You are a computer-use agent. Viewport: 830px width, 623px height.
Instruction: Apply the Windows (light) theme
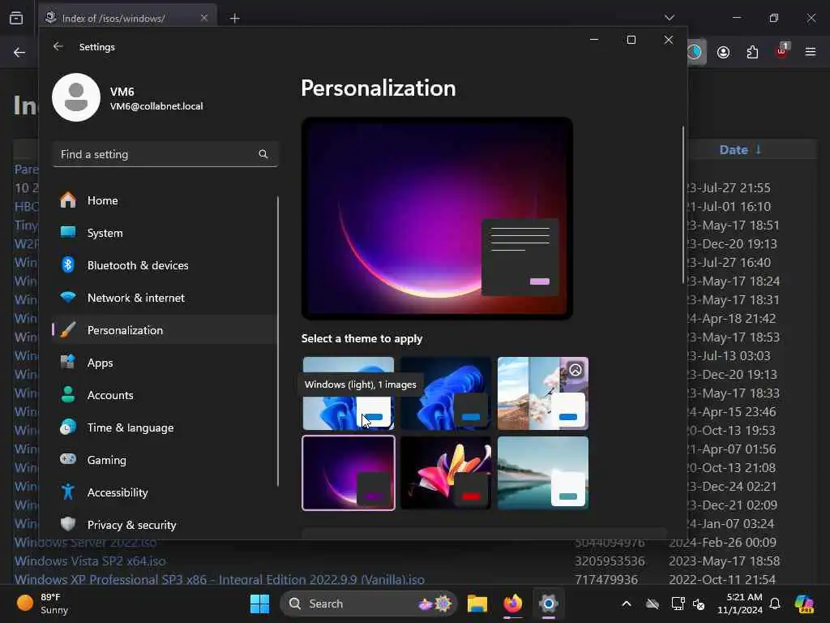[349, 393]
